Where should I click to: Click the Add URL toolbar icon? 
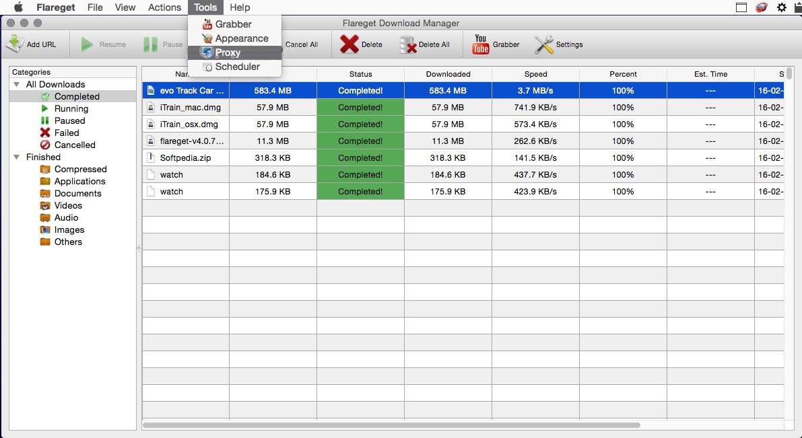(15, 44)
